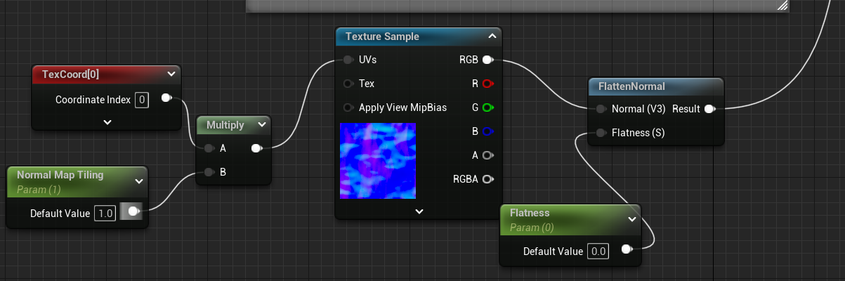This screenshot has width=845, height=281.
Task: Click the green G channel output pin
Action: click(x=487, y=107)
